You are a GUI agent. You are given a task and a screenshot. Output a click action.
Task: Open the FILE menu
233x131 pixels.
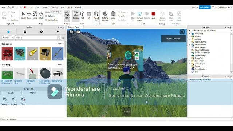4,7
